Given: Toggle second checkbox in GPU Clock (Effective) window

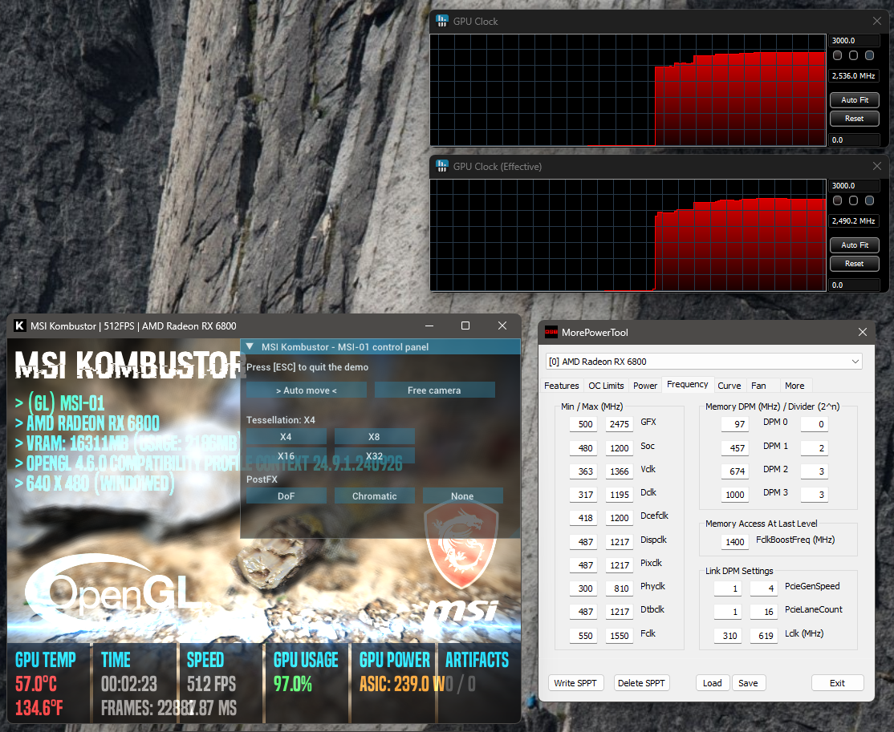Looking at the screenshot, I should pyautogui.click(x=854, y=200).
